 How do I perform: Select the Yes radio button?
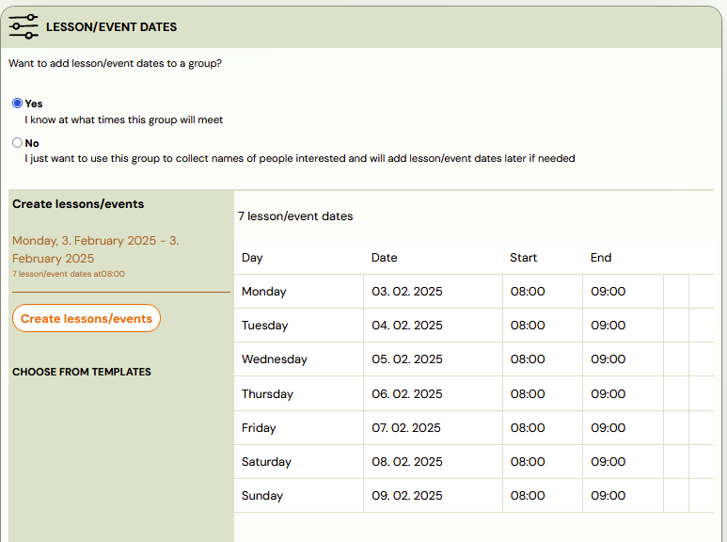coord(17,103)
